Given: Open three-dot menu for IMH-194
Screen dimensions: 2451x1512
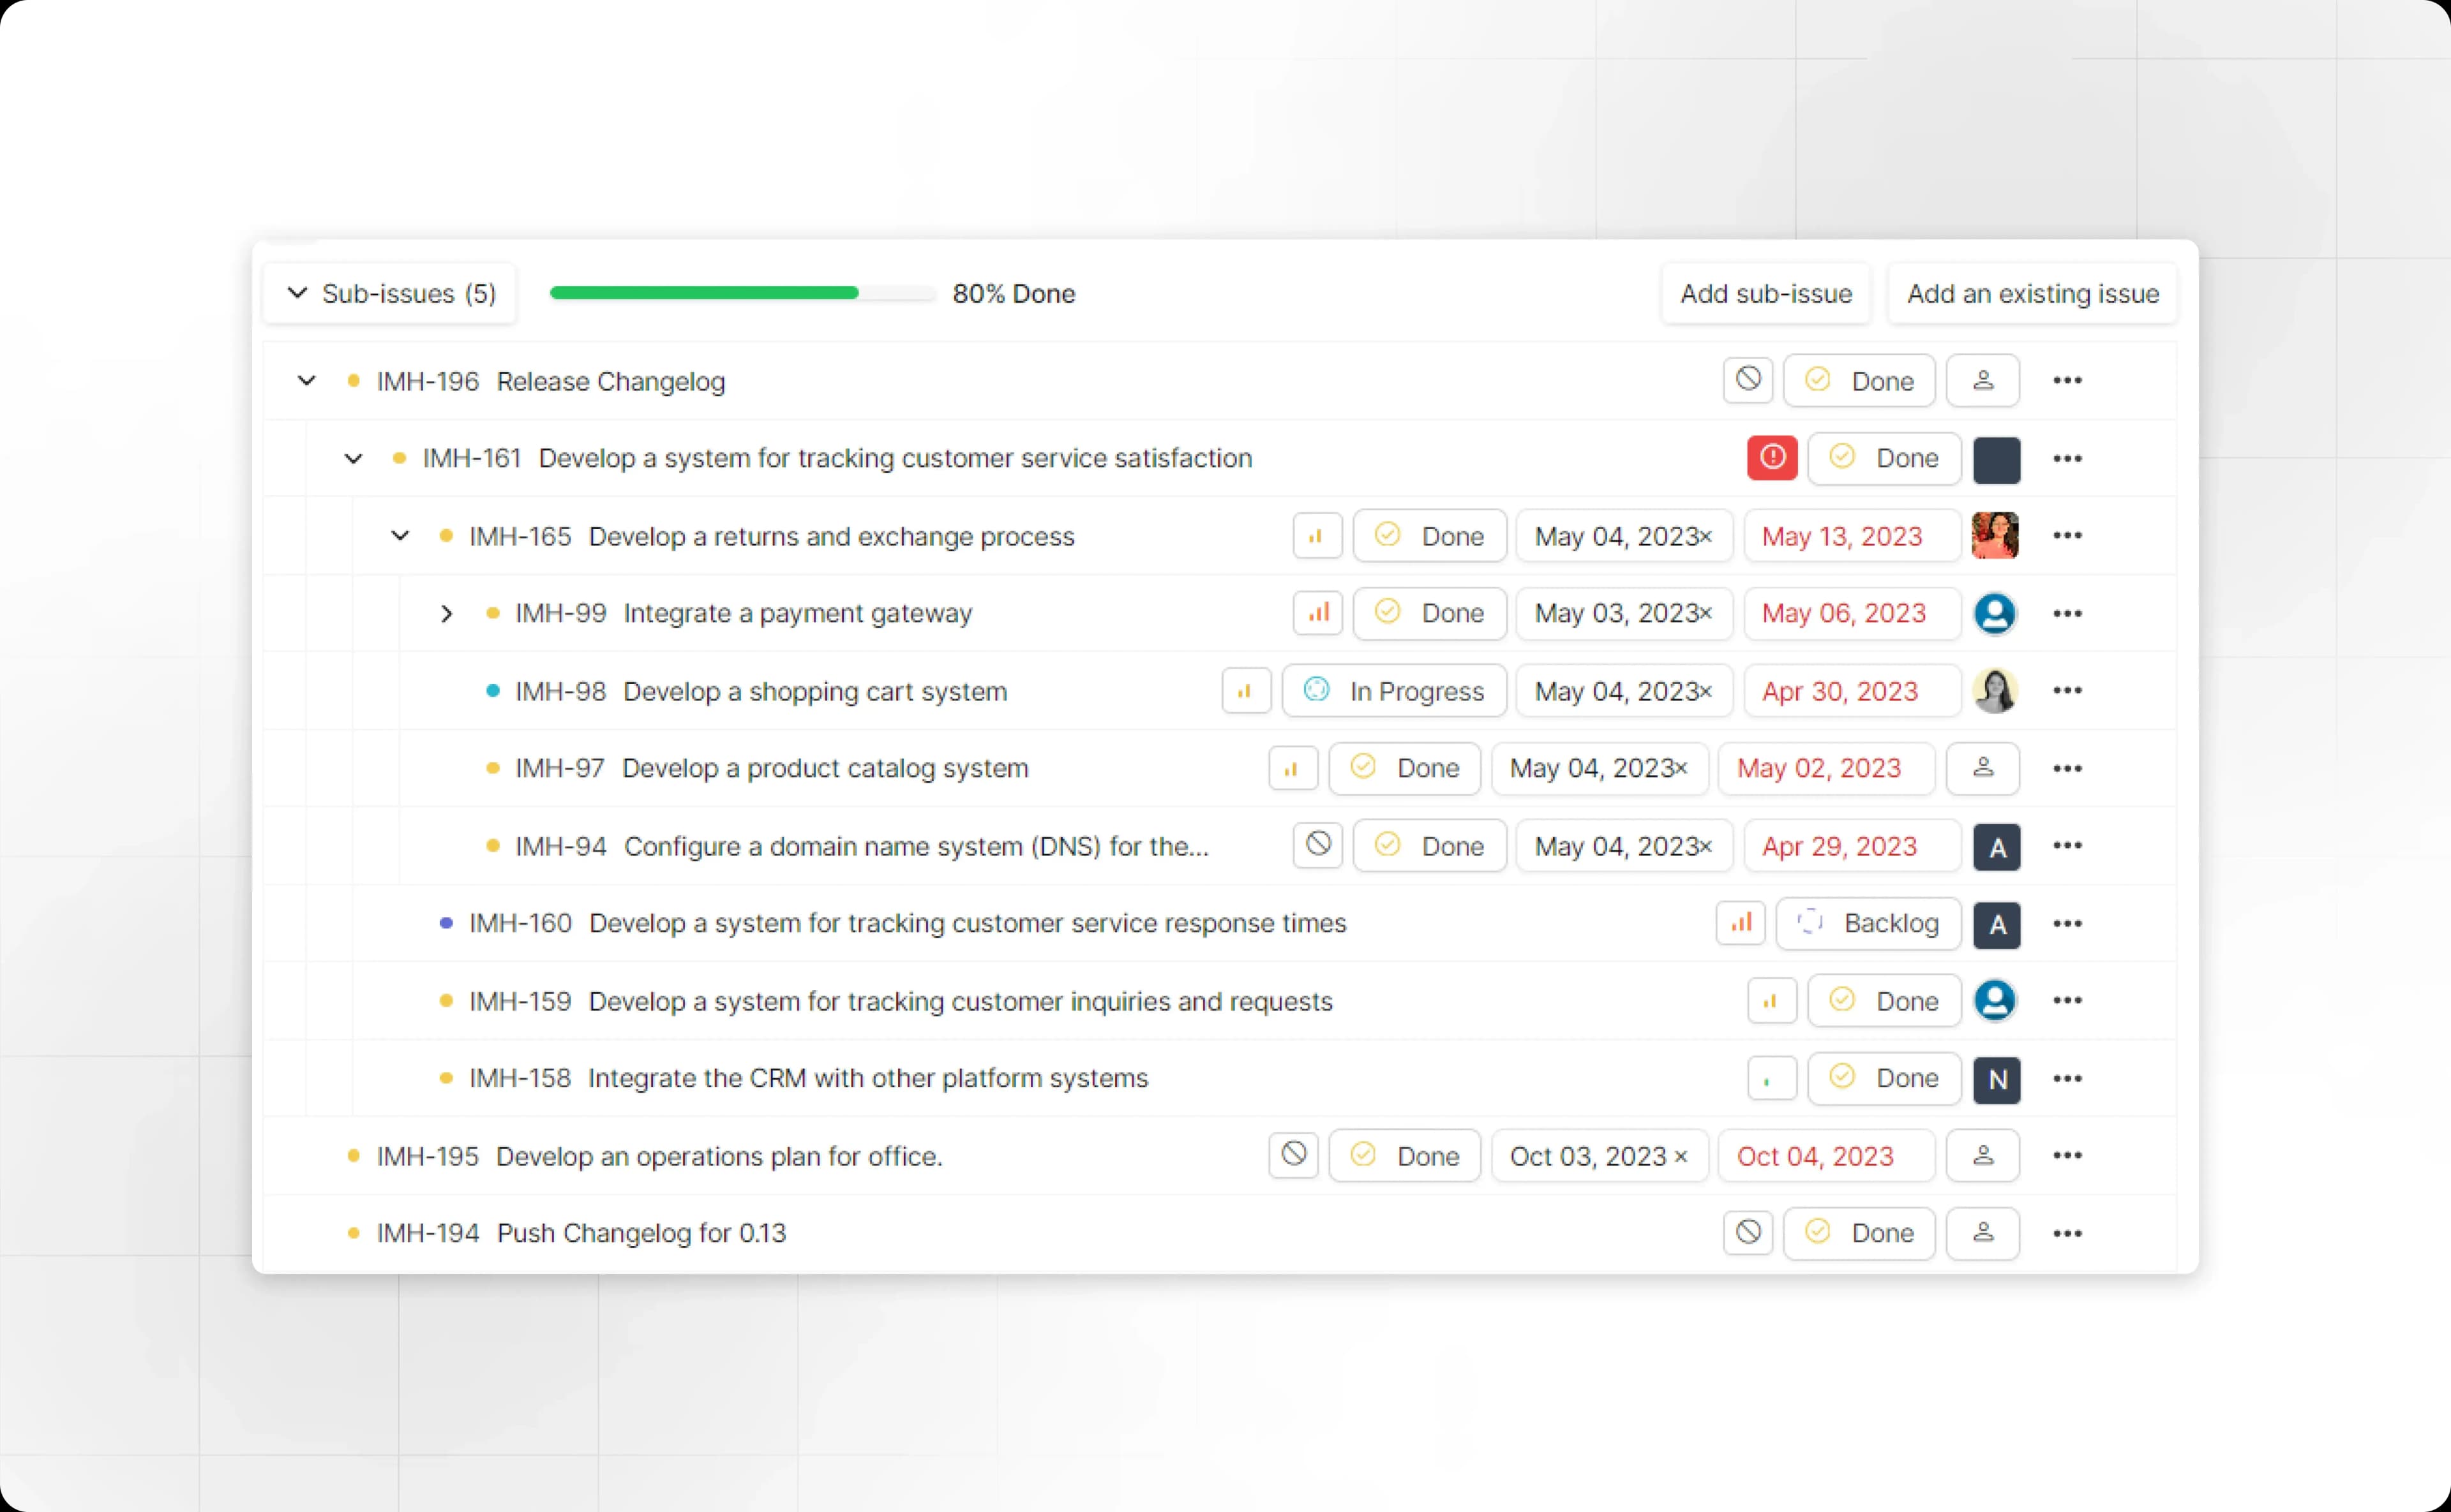Looking at the screenshot, I should click(2067, 1233).
